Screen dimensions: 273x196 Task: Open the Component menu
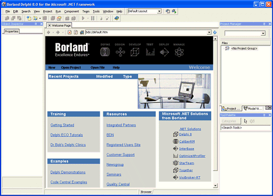tap(71, 11)
